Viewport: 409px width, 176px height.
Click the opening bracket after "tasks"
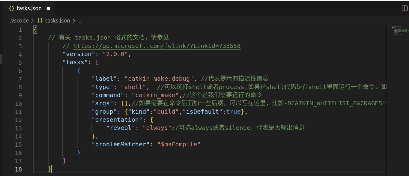click(x=97, y=62)
